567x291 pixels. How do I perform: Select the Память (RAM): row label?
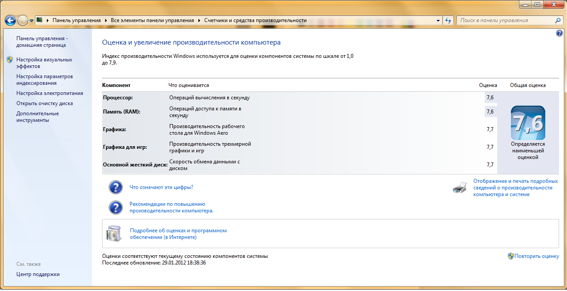click(x=122, y=112)
